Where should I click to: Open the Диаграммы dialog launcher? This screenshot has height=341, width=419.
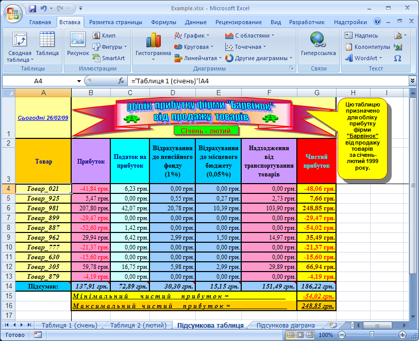tap(292, 68)
